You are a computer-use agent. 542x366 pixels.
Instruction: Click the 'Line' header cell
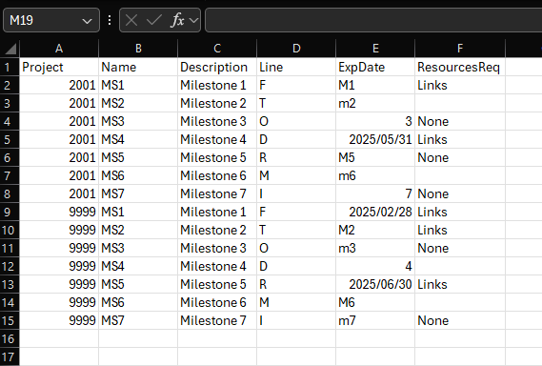click(296, 67)
